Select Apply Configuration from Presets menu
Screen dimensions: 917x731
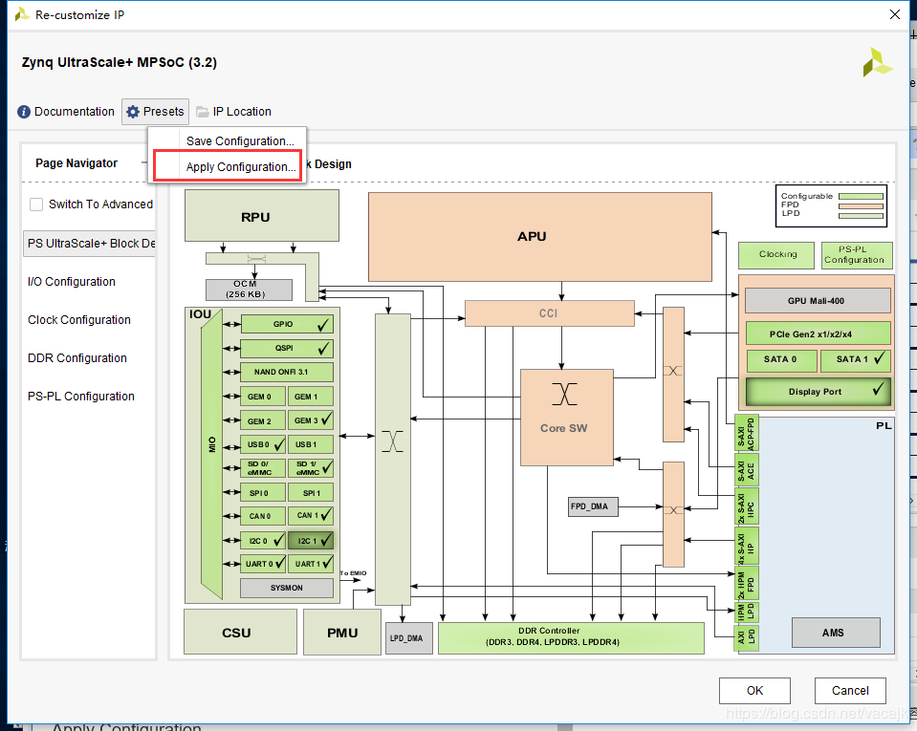[x=240, y=167]
